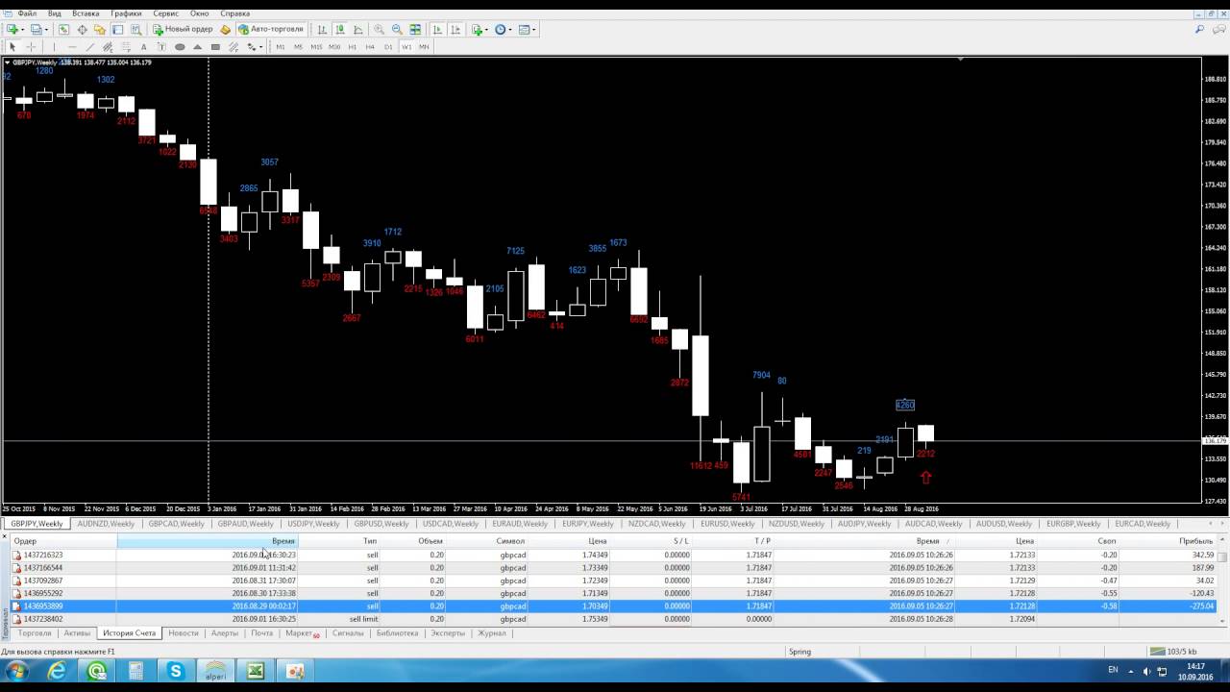Open the Файл menu
This screenshot has height=692, width=1230.
click(27, 13)
